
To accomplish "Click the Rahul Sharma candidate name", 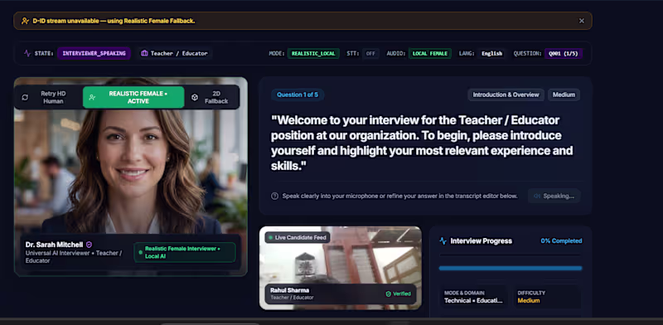I will click(289, 290).
